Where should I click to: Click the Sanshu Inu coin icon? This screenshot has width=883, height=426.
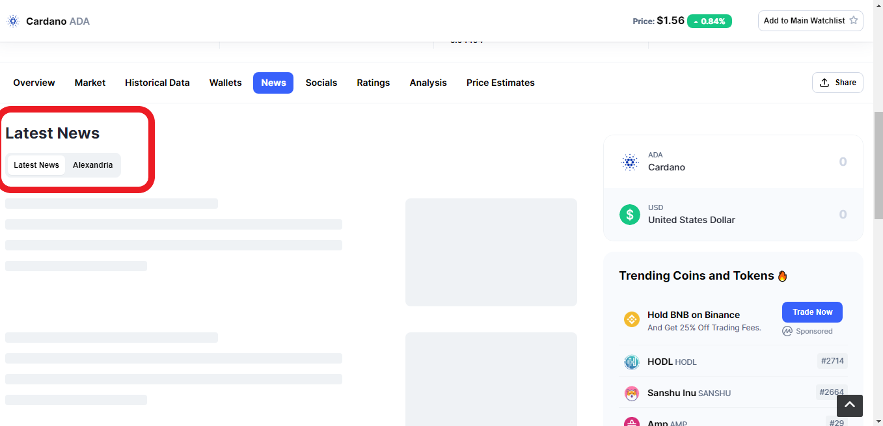632,393
